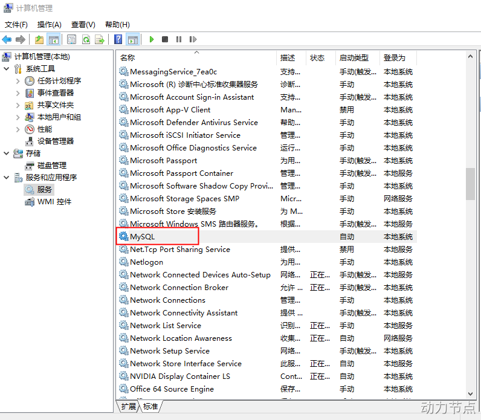Sort by the 登录为 column header
This screenshot has width=481, height=420.
point(398,57)
